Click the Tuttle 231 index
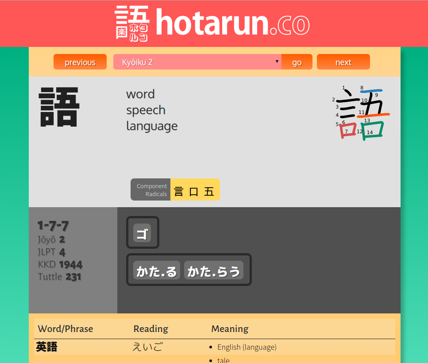Viewport: 428px width, 363px height. pos(59,277)
